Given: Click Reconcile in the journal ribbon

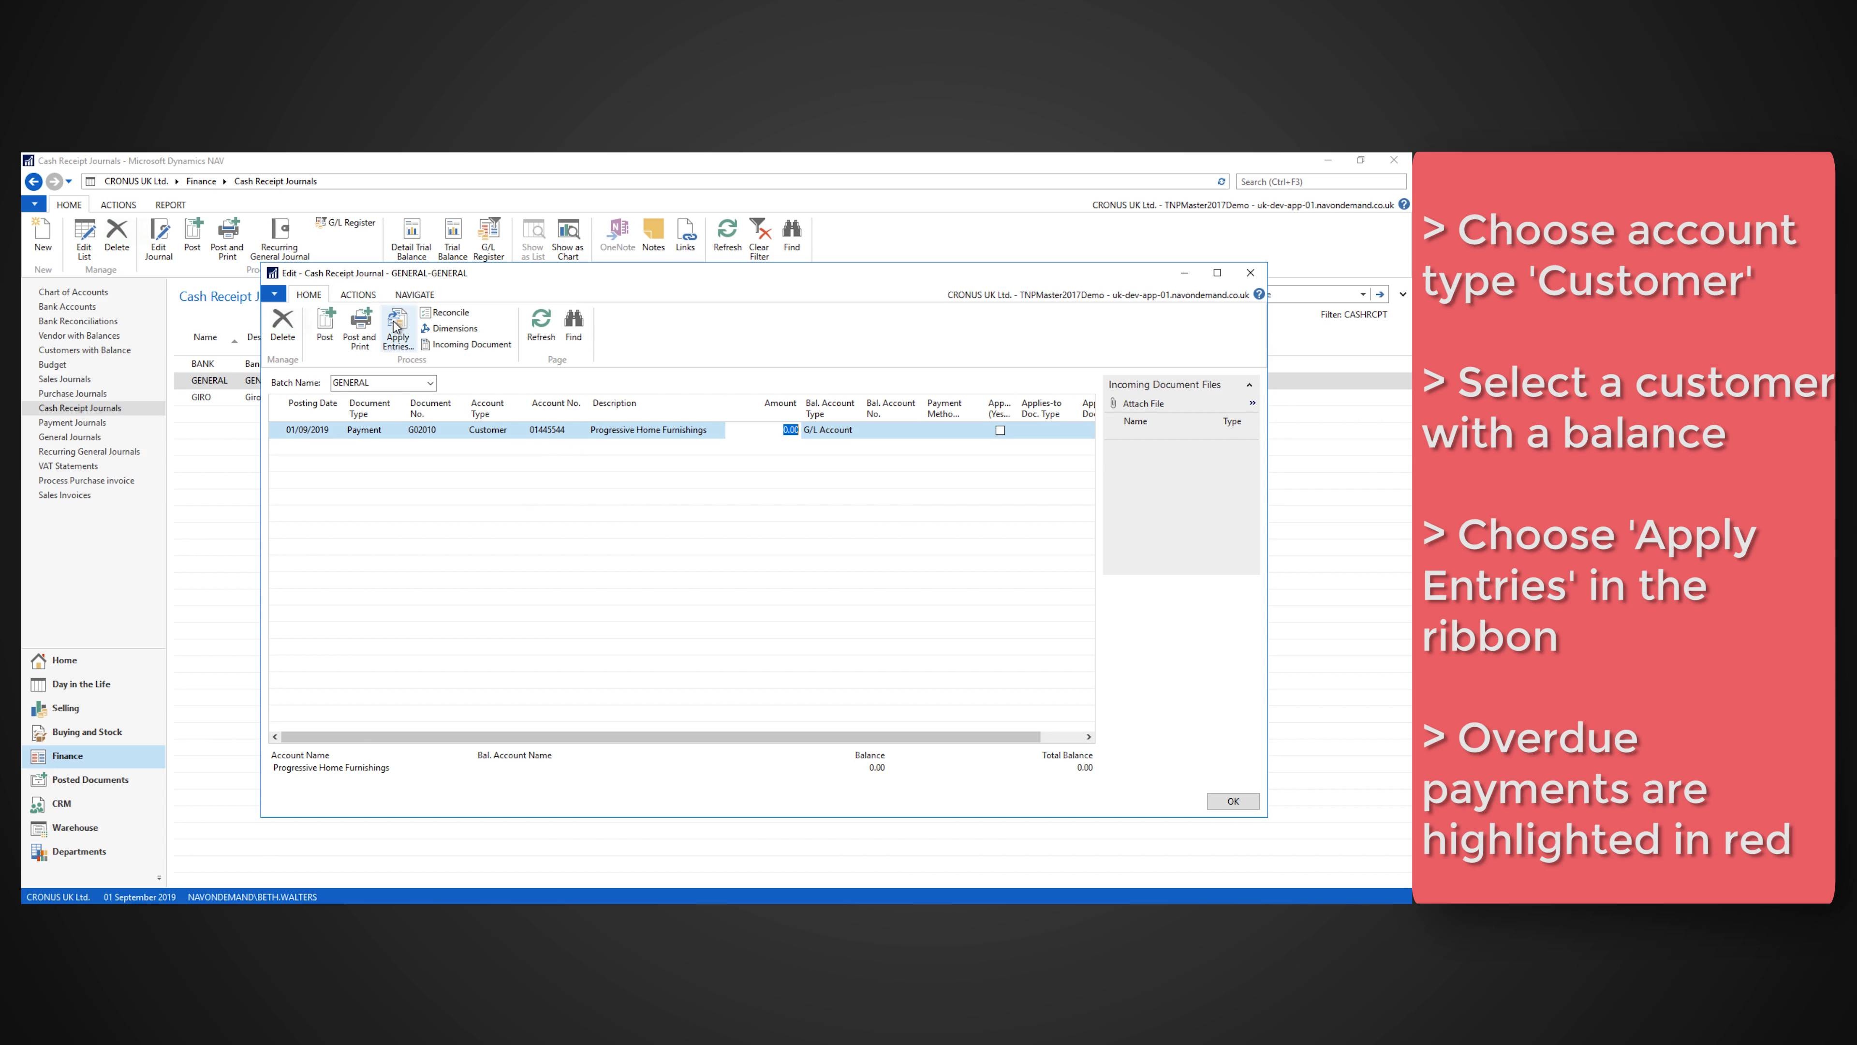Looking at the screenshot, I should click(x=445, y=312).
